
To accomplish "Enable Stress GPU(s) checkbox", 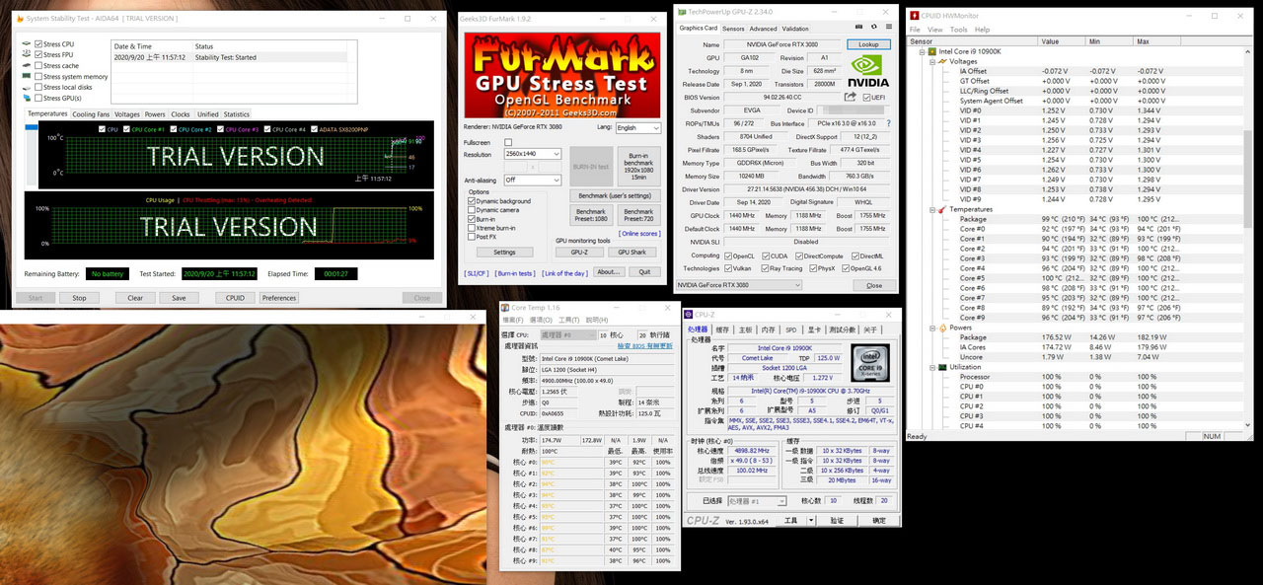I will (38, 99).
